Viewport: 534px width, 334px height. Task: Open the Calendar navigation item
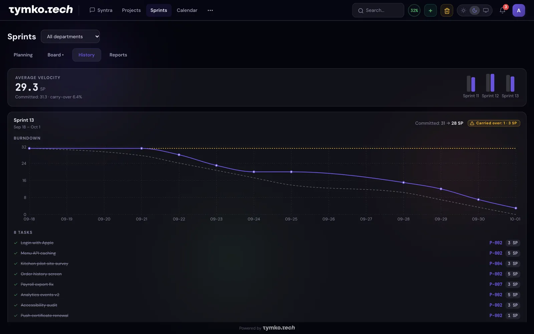coord(187,10)
